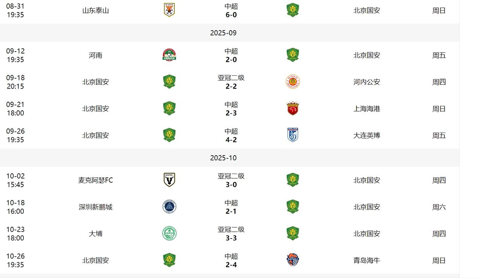Click the Henan club logo
The height and width of the screenshot is (278, 482).
169,55
